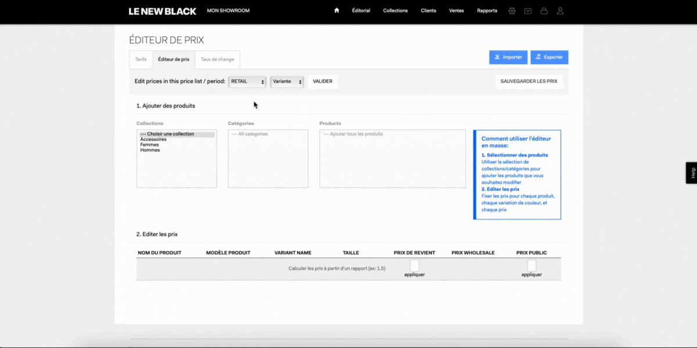The width and height of the screenshot is (697, 348).
Task: Click the Prix de revient ratio input
Action: [414, 265]
